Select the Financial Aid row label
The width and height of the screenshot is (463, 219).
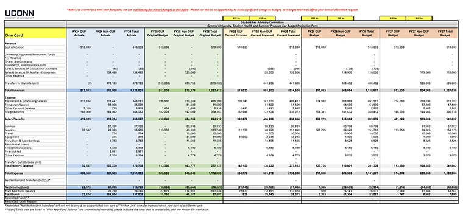[x=13, y=151]
